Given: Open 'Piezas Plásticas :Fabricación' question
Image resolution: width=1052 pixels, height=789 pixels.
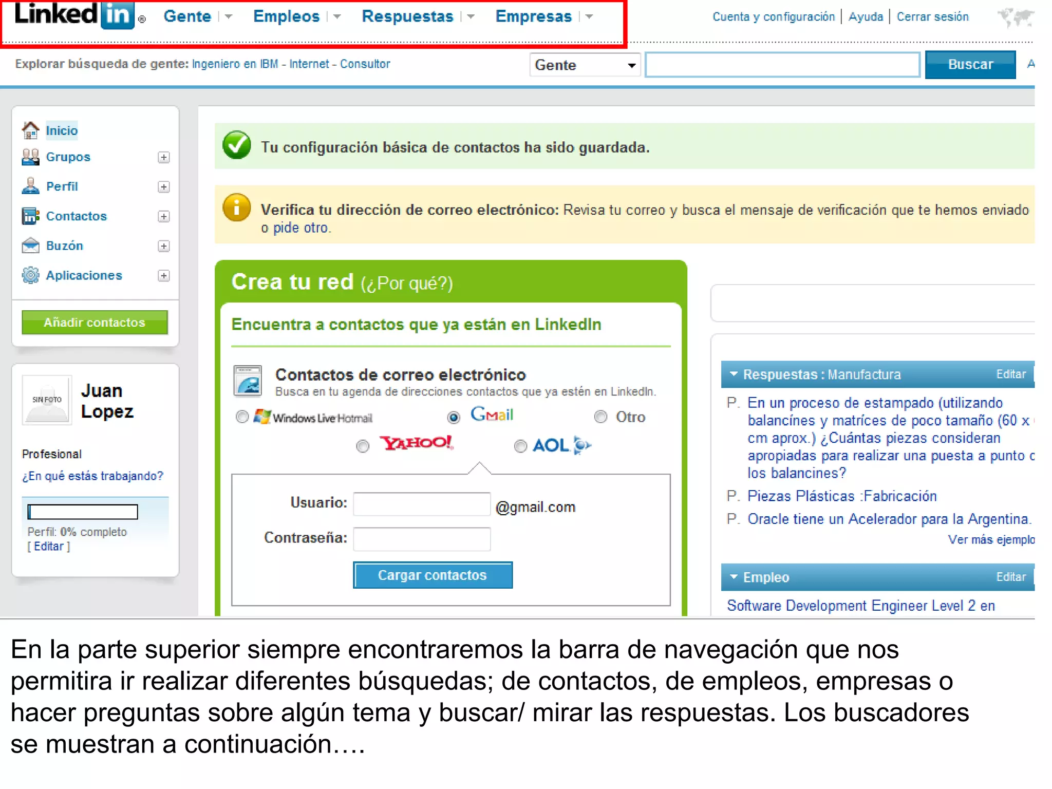Looking at the screenshot, I should click(842, 496).
